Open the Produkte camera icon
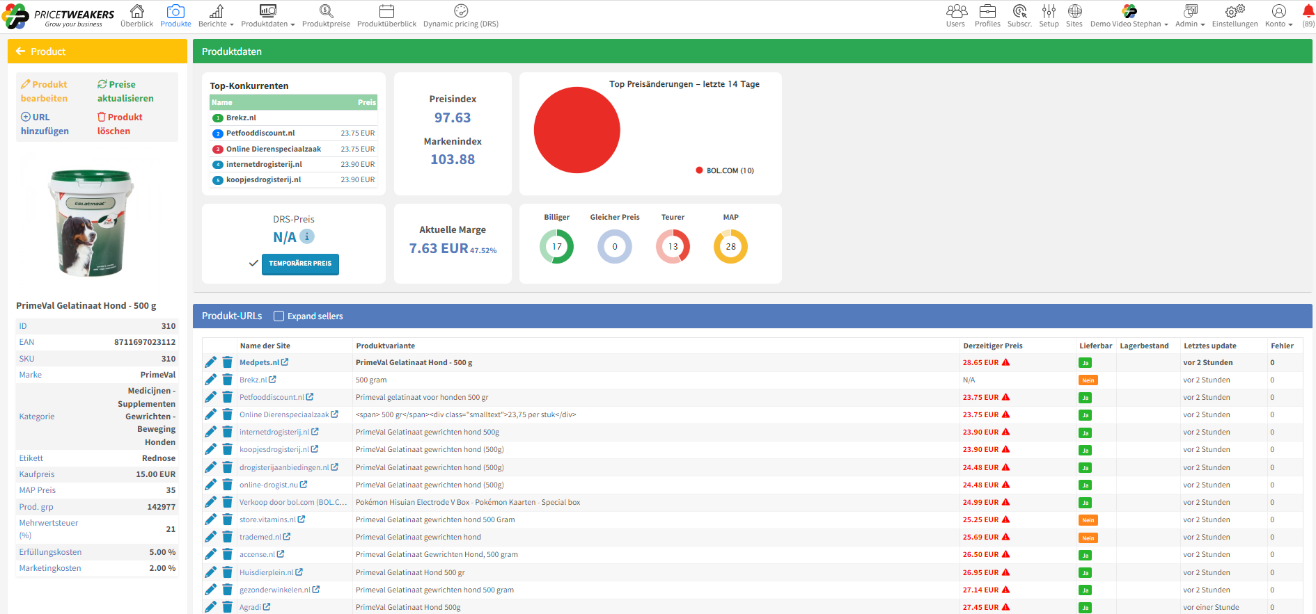1316x614 pixels. 175,11
